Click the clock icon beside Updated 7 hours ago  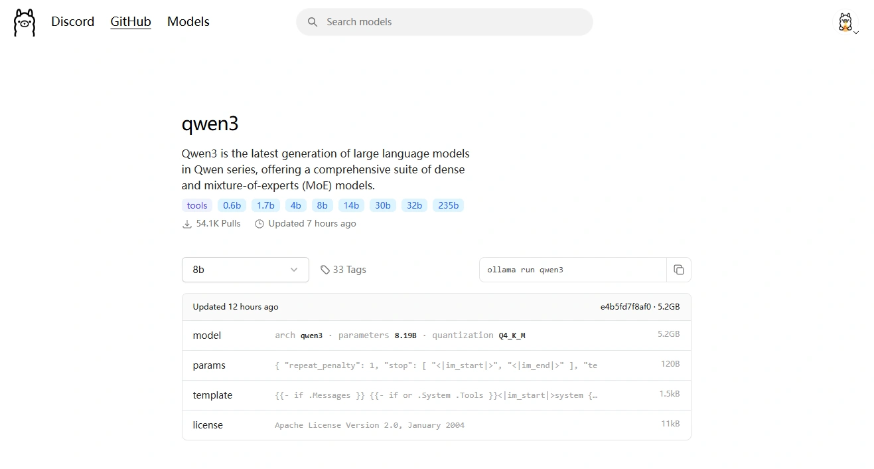pyautogui.click(x=259, y=224)
